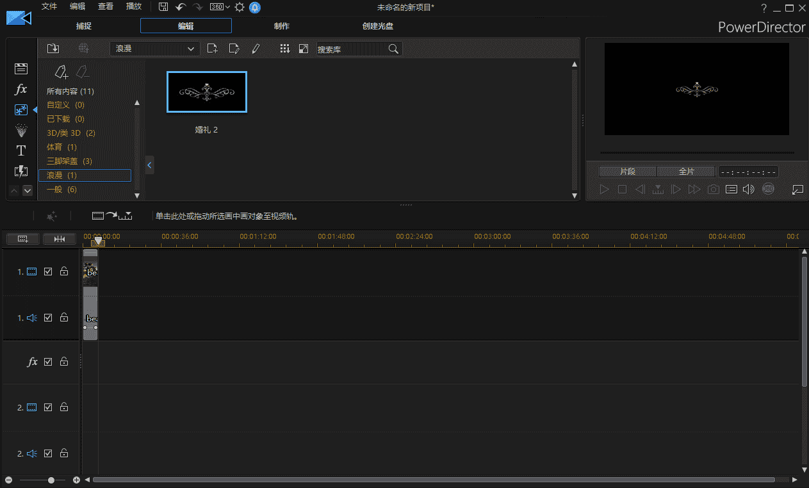
Task: Click the 全片 preview mode button
Action: [x=686, y=172]
